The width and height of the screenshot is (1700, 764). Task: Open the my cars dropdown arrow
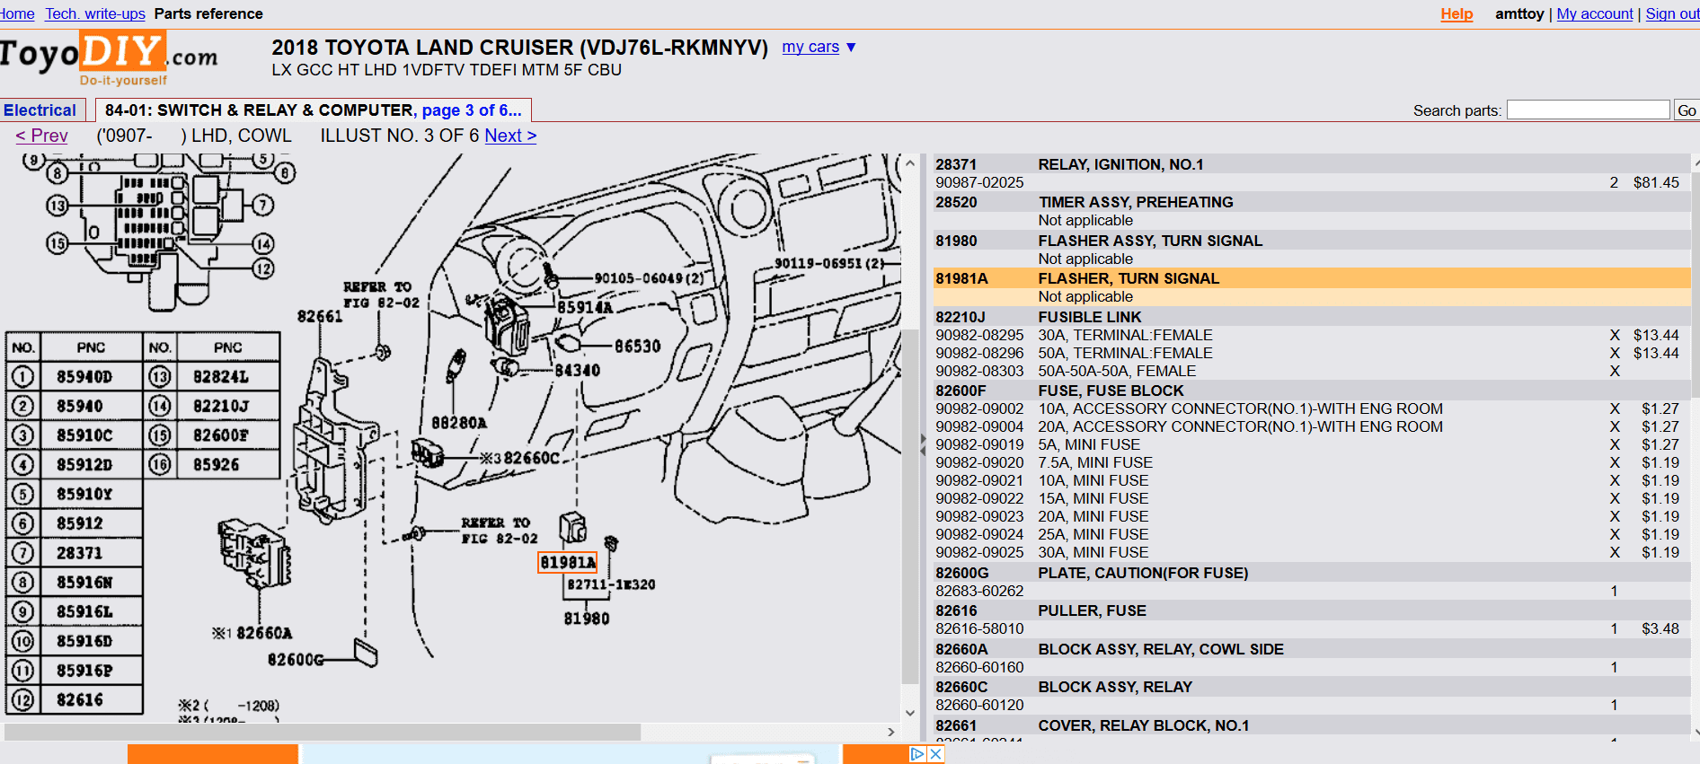pos(851,48)
